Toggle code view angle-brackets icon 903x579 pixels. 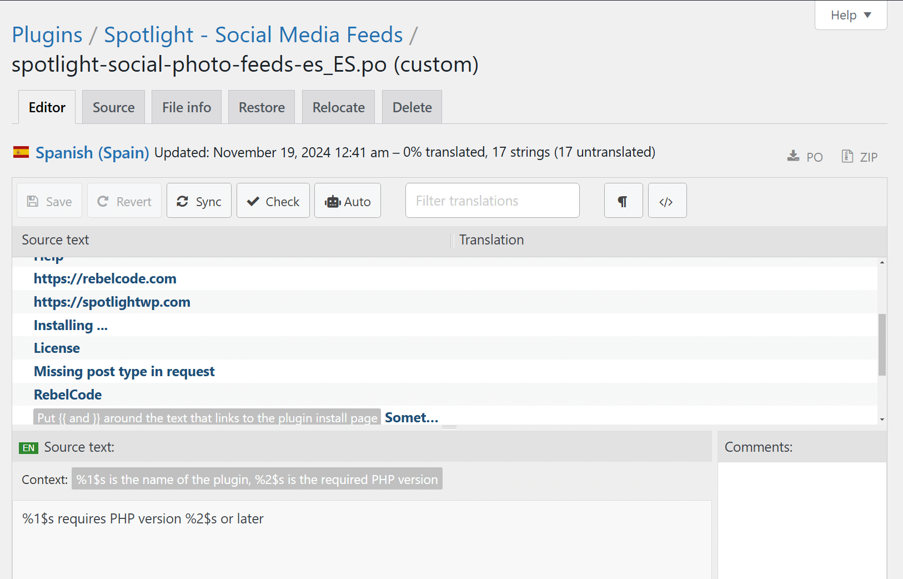[668, 201]
